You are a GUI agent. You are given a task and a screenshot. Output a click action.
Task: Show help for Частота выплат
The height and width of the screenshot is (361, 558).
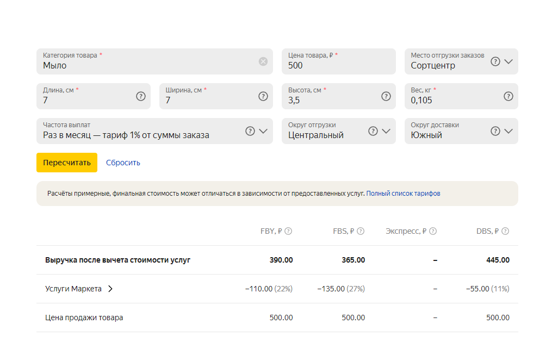(x=250, y=131)
